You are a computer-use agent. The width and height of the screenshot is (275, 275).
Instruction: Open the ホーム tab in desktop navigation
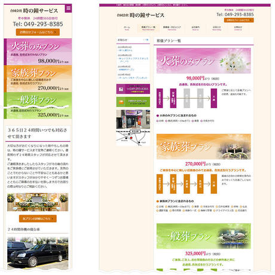pyautogui.click(x=127, y=28)
